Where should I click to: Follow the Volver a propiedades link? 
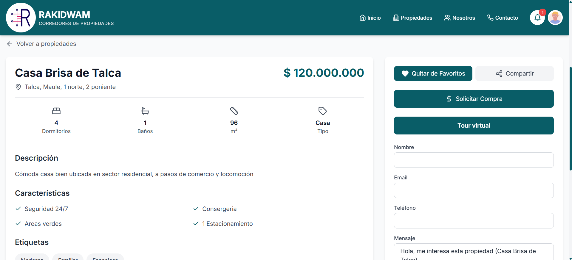click(46, 44)
